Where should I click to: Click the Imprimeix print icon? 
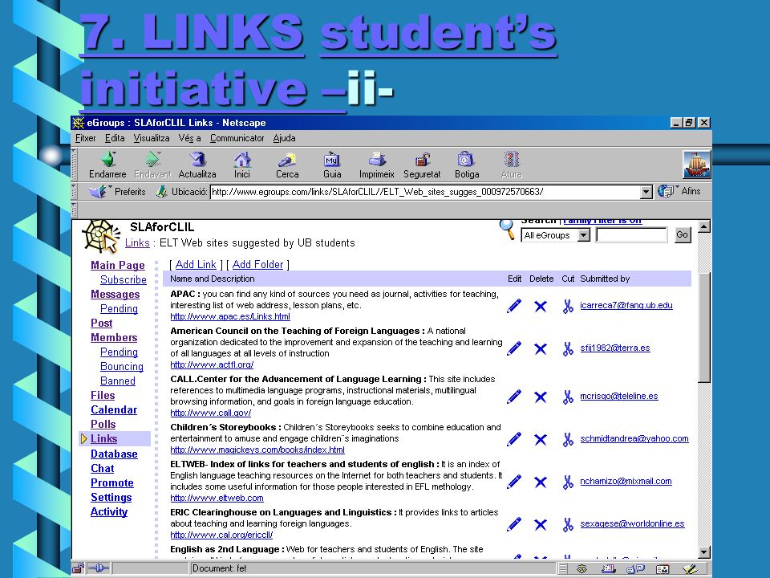pos(377,159)
